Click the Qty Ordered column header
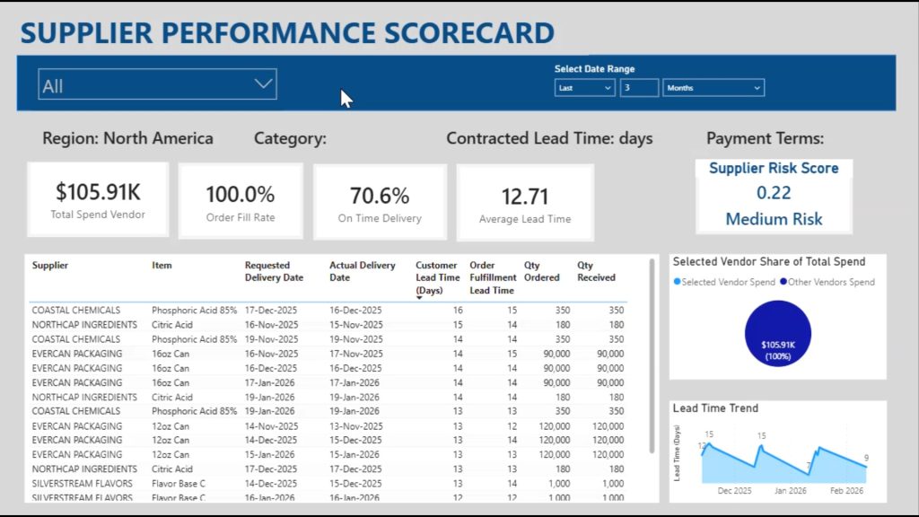 click(540, 271)
